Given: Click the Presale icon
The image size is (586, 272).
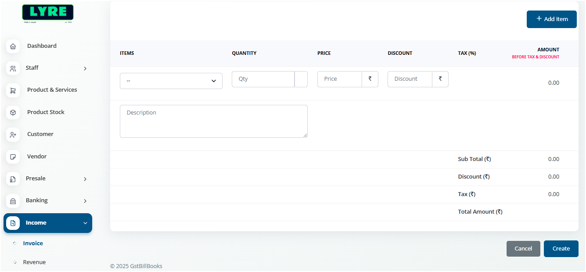Looking at the screenshot, I should click(13, 179).
